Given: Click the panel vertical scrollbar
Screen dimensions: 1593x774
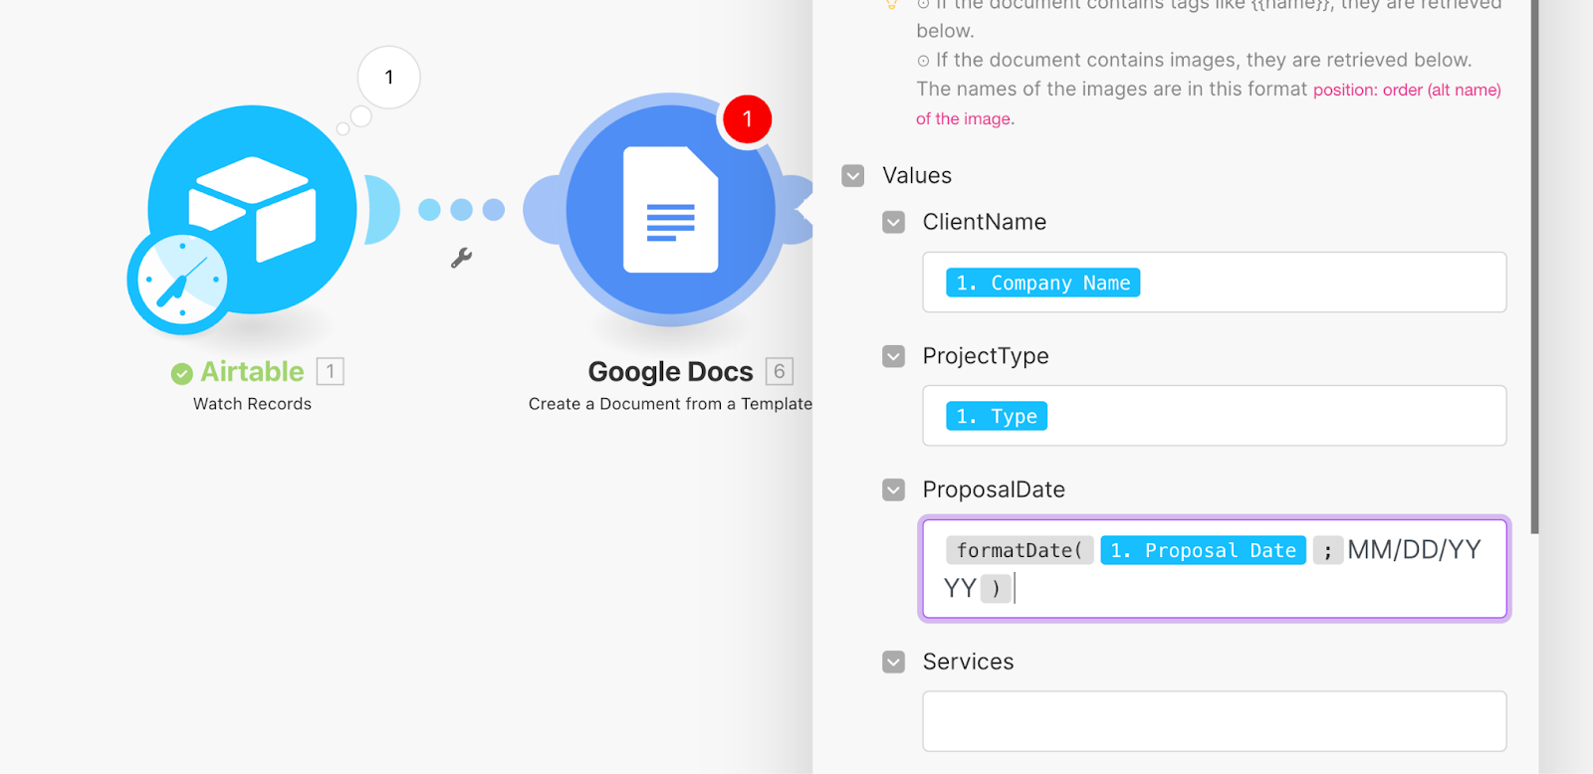Looking at the screenshot, I should (x=1534, y=267).
